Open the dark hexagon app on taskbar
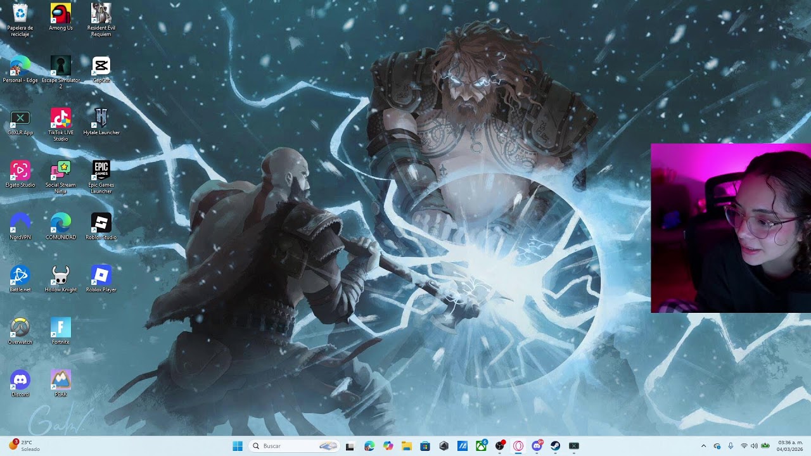811x456 pixels. (444, 446)
